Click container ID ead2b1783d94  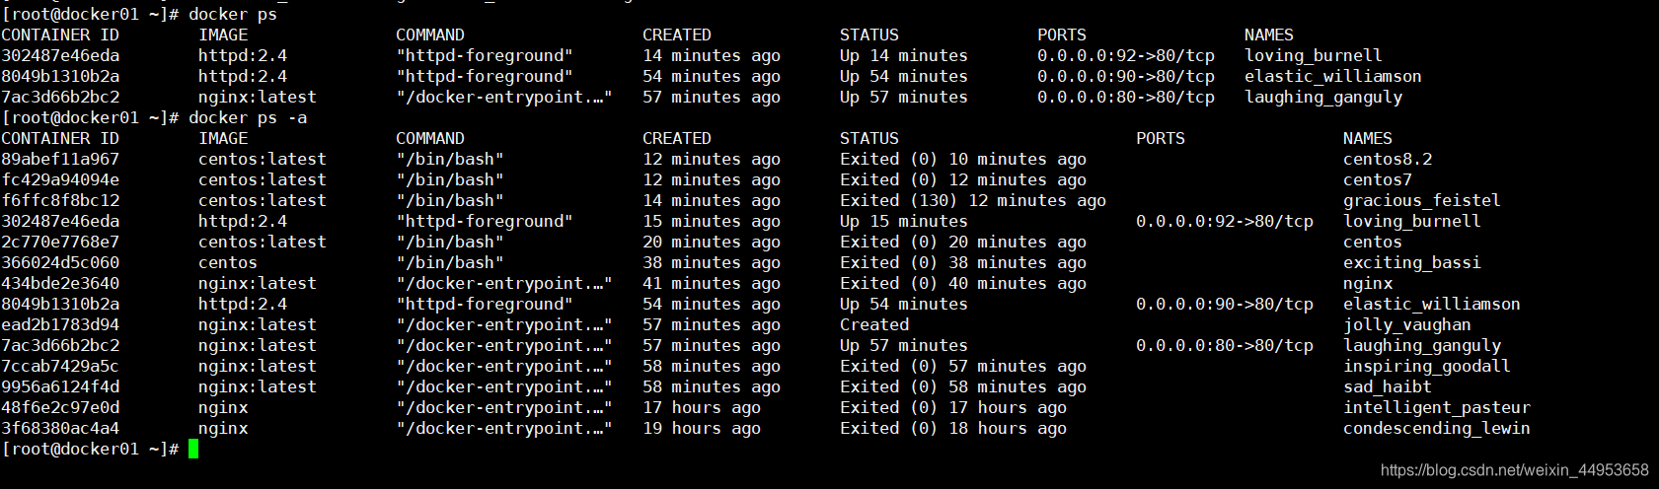[60, 324]
